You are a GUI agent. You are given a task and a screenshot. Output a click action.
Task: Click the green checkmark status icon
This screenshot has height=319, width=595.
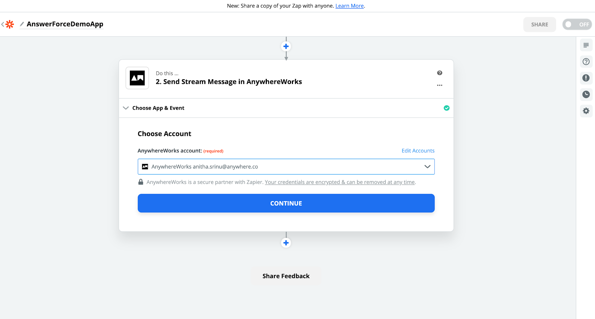coord(446,108)
